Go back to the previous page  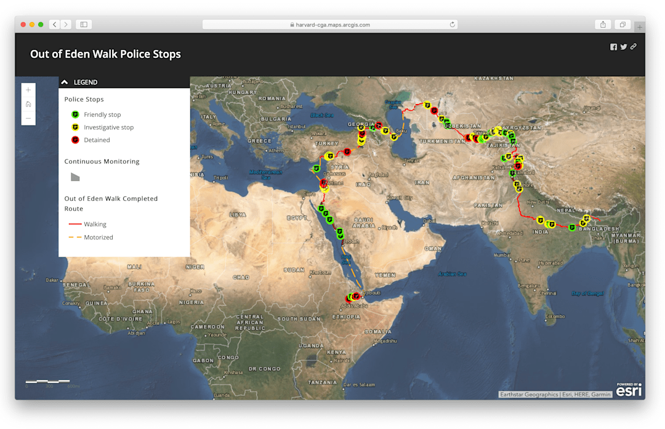54,25
